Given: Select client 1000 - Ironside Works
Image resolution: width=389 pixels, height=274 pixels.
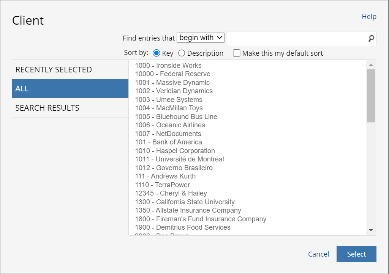Looking at the screenshot, I should click(168, 65).
